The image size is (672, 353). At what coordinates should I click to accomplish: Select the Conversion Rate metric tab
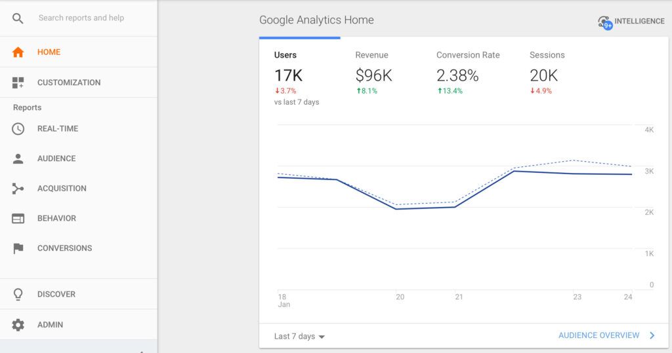467,72
